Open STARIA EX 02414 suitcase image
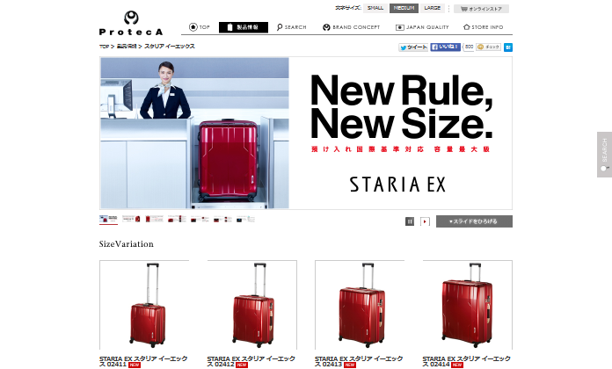Viewport: 612px width, 369px height. tap(467, 305)
